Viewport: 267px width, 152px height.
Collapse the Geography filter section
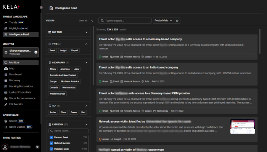86,63
